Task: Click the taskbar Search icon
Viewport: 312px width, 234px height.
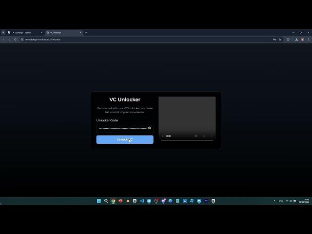Action: pyautogui.click(x=106, y=201)
